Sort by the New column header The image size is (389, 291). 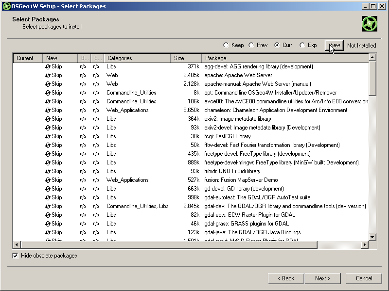tap(60, 58)
